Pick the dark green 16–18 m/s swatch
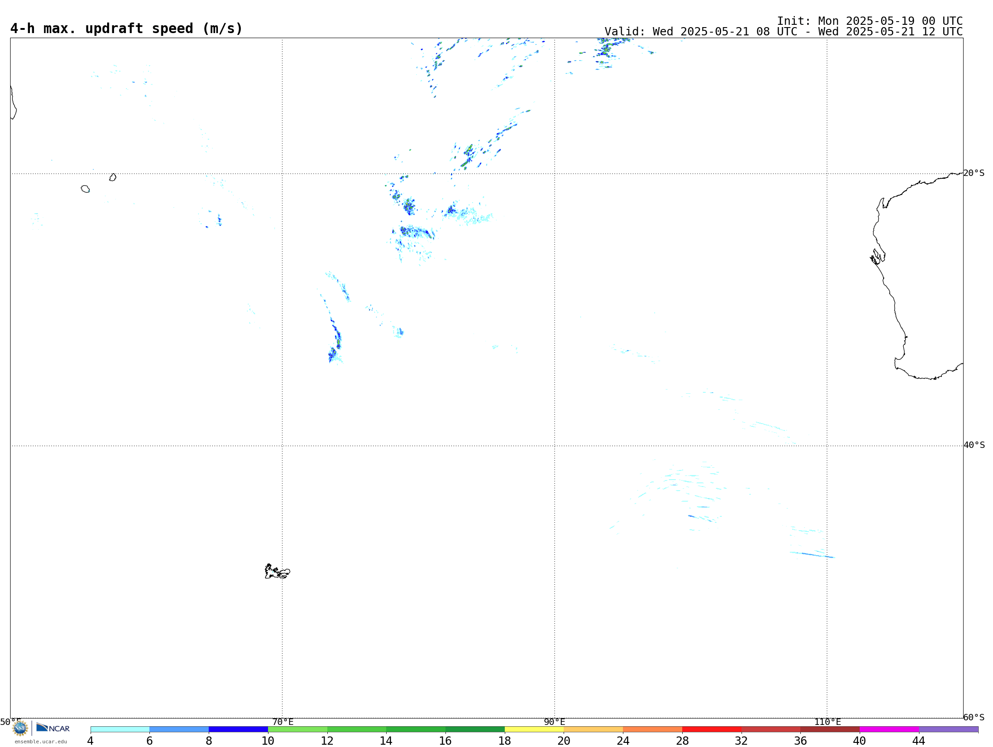This screenshot has height=747, width=993. pos(475,730)
